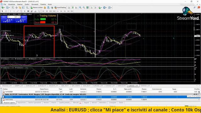
Task: Select the cursor arrow tool
Action: coord(2,11)
